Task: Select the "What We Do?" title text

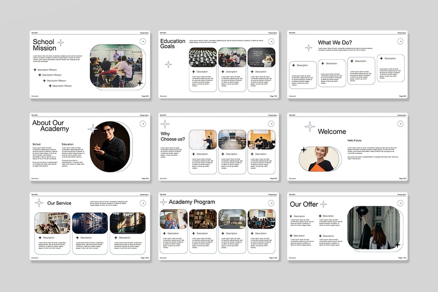Action: pos(335,43)
